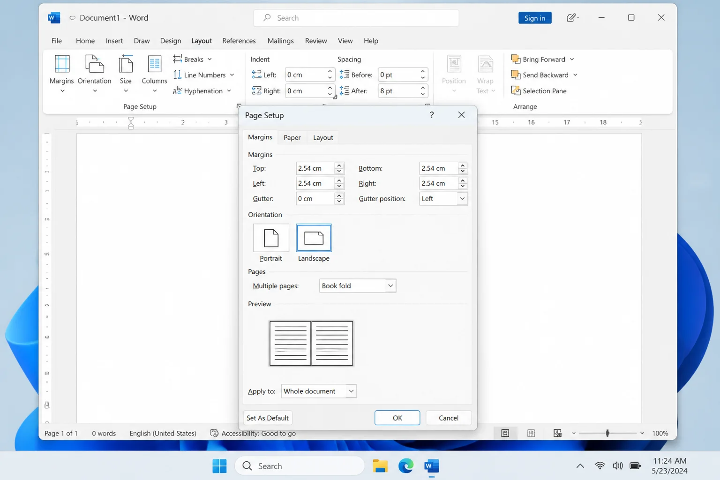Open the Orientation ribbon menu
Screen dimensions: 720x480
click(95, 74)
